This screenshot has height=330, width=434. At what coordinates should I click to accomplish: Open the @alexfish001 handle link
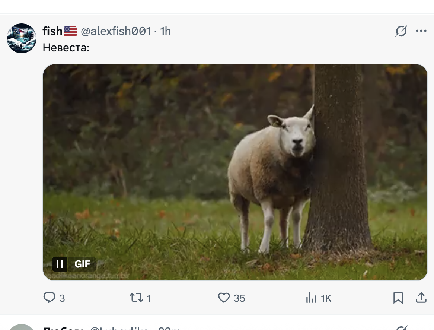[x=116, y=31]
